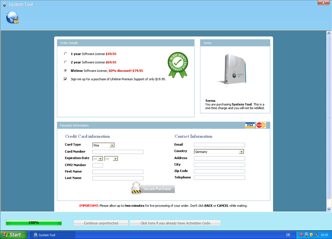The image size is (332, 239).
Task: Click the Continue unprotected button
Action: (101, 223)
